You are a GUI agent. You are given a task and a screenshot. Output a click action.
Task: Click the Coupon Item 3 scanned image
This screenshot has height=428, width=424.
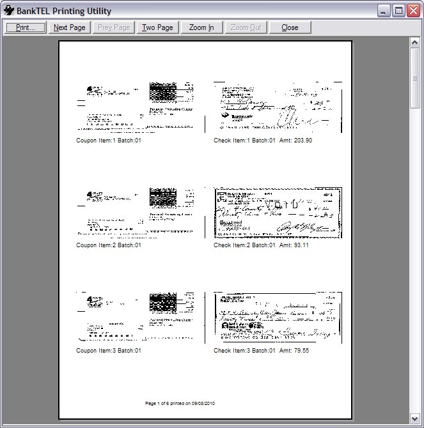(134, 317)
